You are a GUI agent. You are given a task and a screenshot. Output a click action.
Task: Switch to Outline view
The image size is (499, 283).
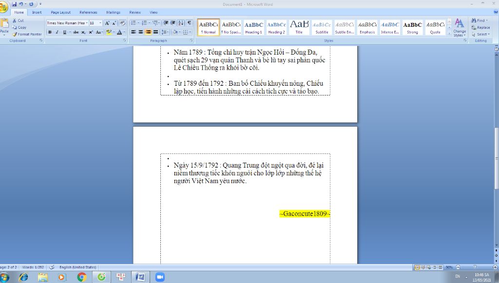coord(435,267)
